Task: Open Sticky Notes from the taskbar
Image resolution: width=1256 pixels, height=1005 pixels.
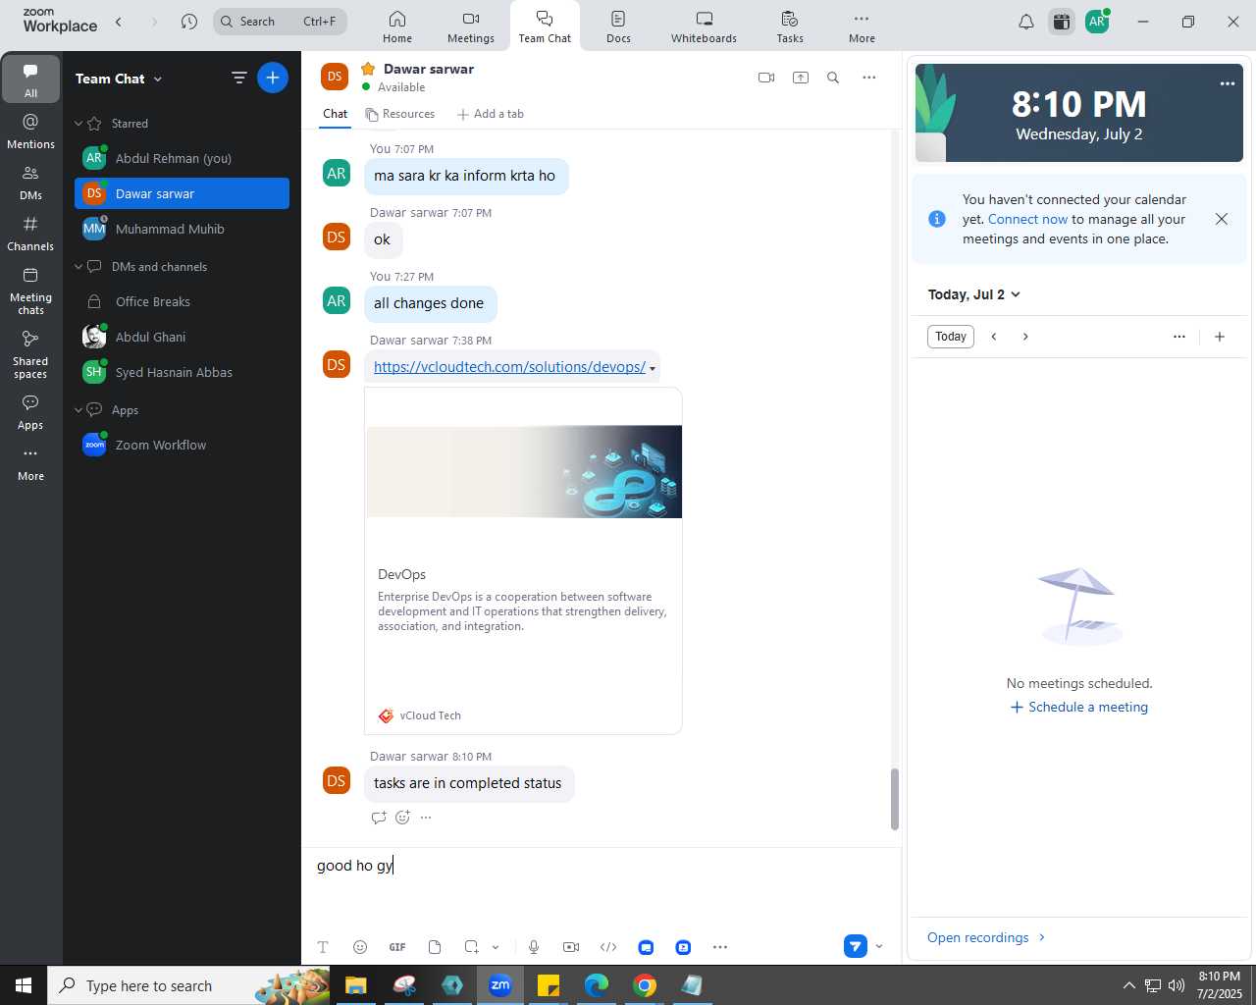Action: (x=549, y=985)
